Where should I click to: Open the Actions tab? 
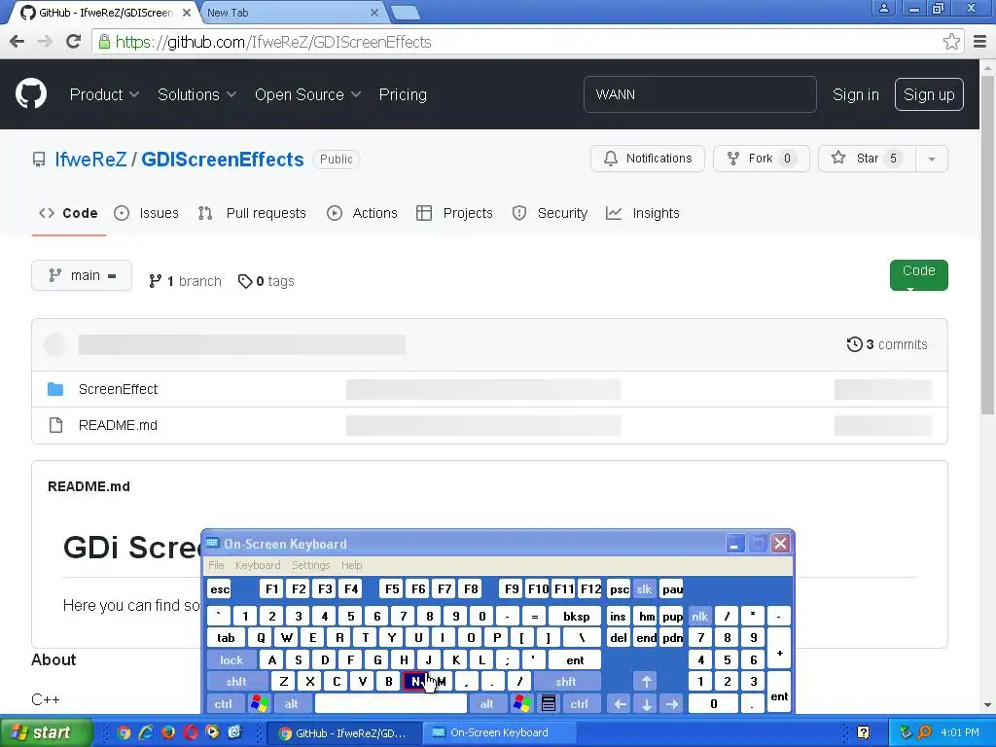[x=362, y=213]
